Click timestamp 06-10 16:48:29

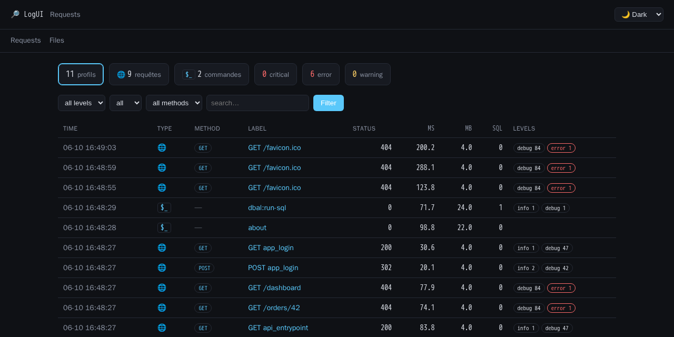coord(90,207)
